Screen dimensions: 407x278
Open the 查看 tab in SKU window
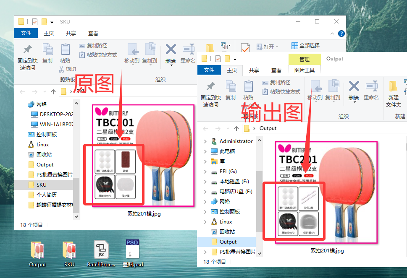93,34
